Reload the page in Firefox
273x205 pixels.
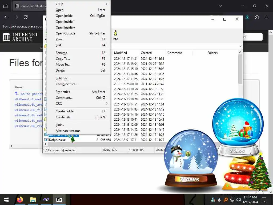tap(26, 17)
